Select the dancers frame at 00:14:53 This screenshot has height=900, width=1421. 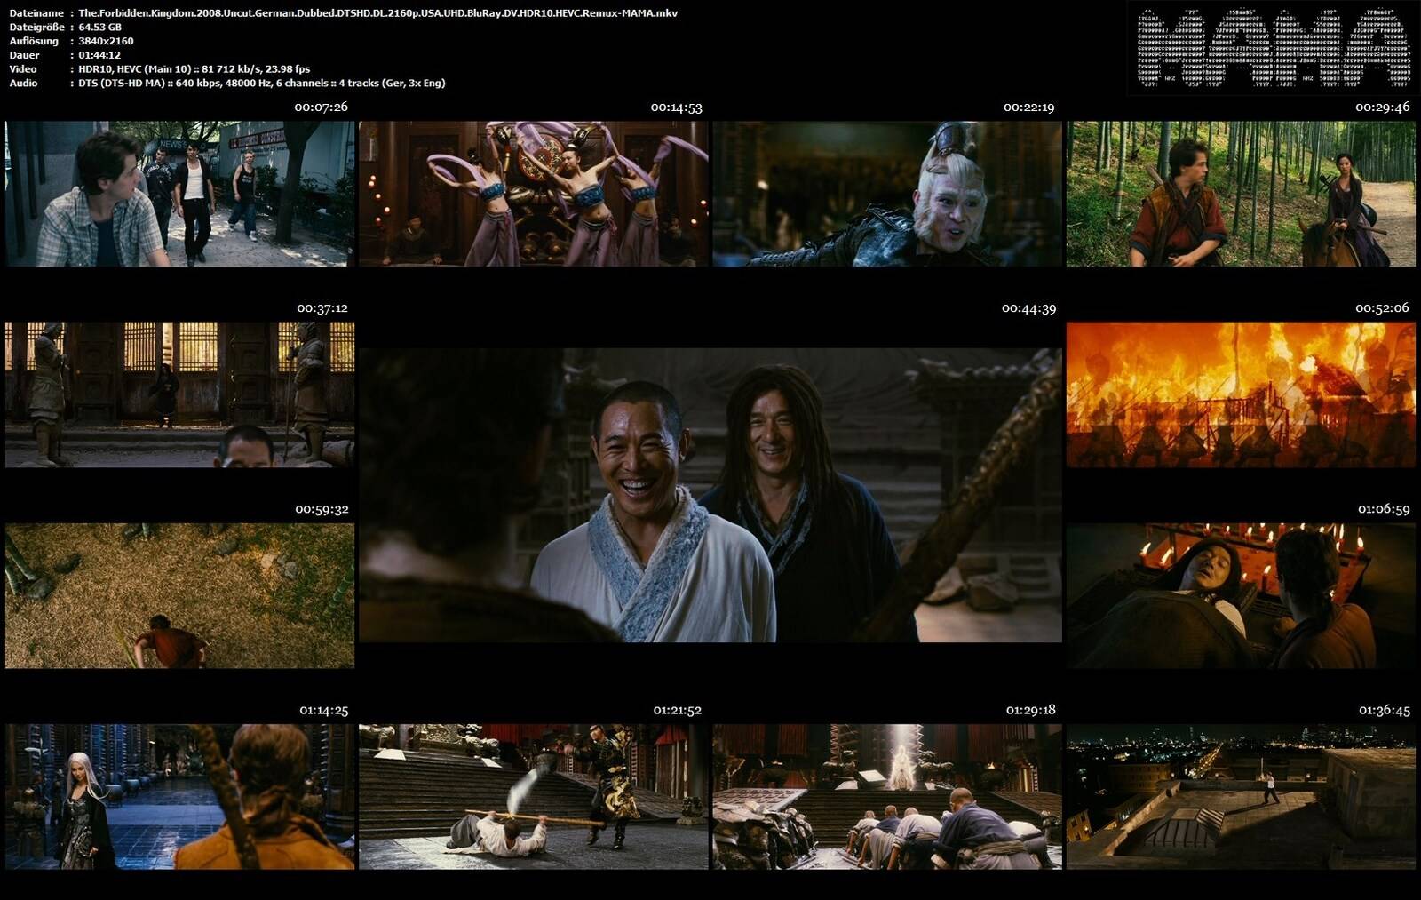click(534, 194)
